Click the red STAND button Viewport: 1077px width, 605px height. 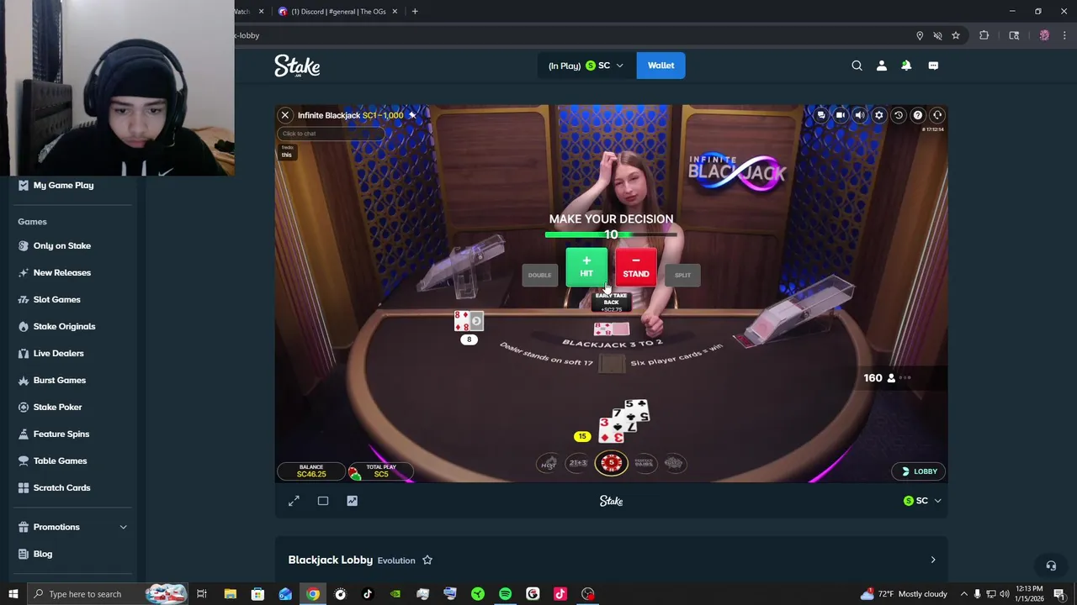(636, 267)
